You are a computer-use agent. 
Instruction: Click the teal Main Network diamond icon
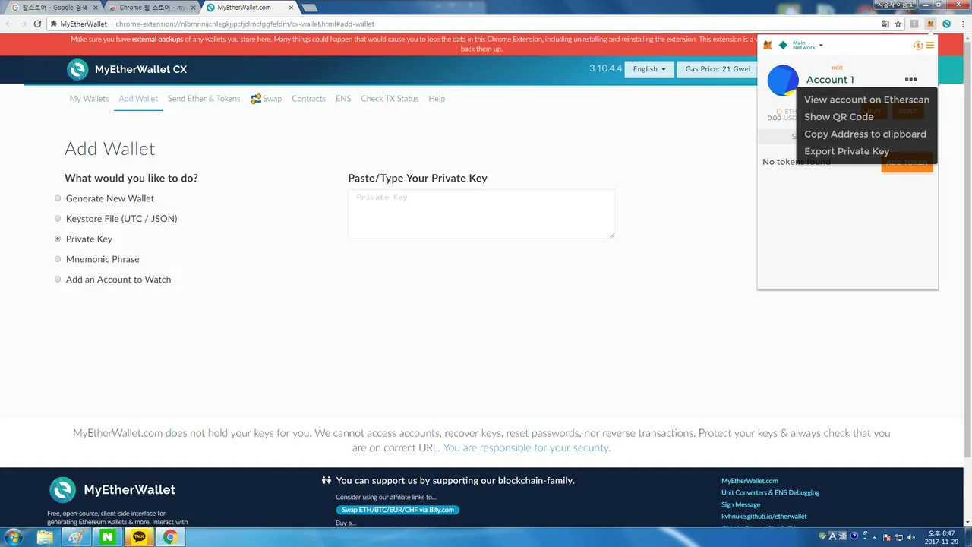pyautogui.click(x=783, y=46)
